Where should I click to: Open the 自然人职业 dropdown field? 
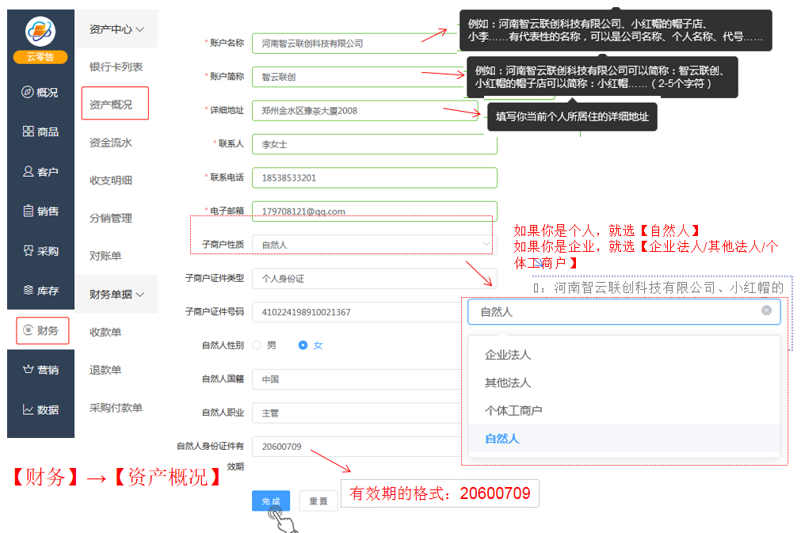(x=357, y=413)
